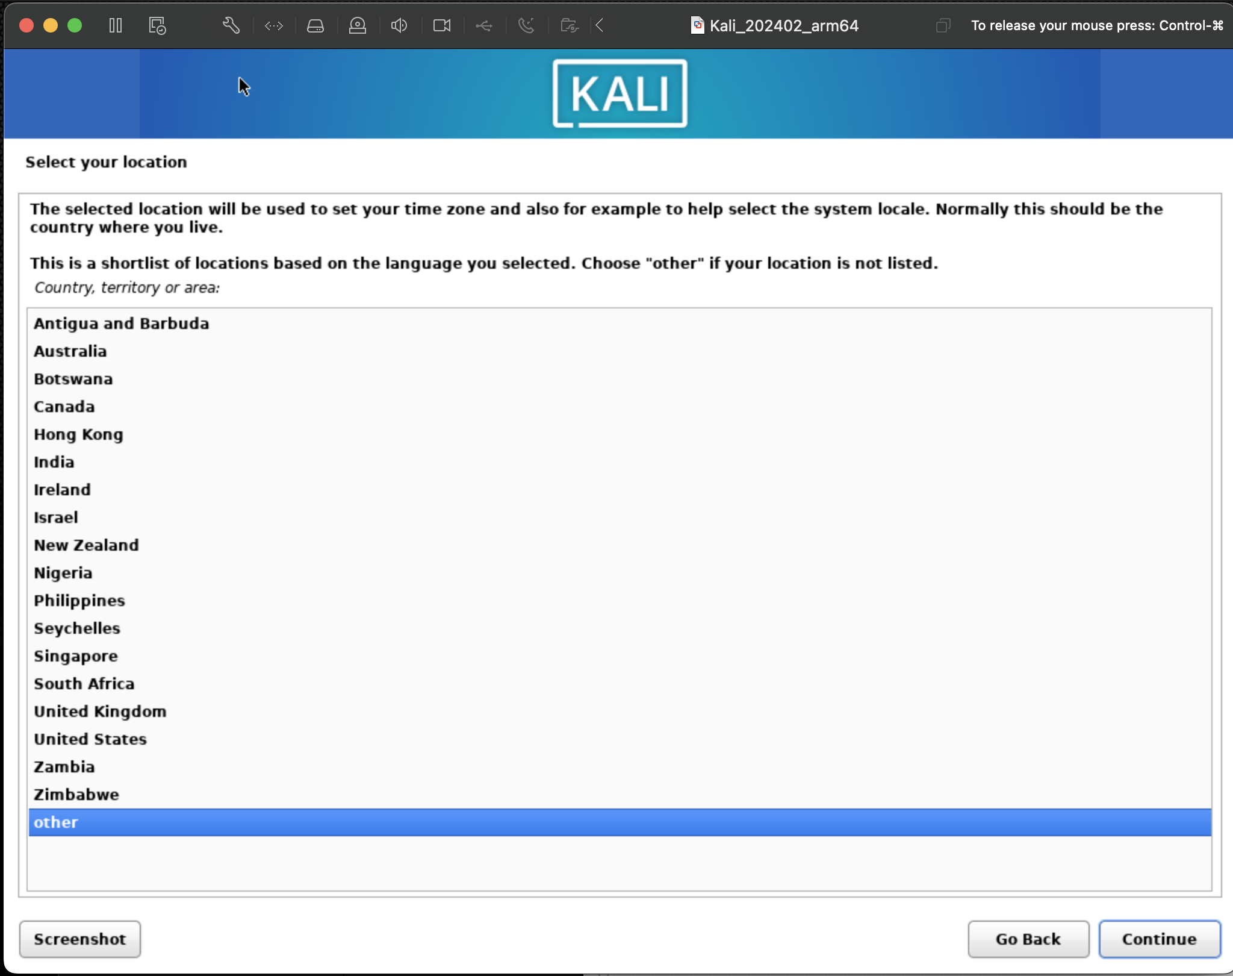The image size is (1233, 976).
Task: Click the lock/security icon in toolbar
Action: tap(357, 24)
